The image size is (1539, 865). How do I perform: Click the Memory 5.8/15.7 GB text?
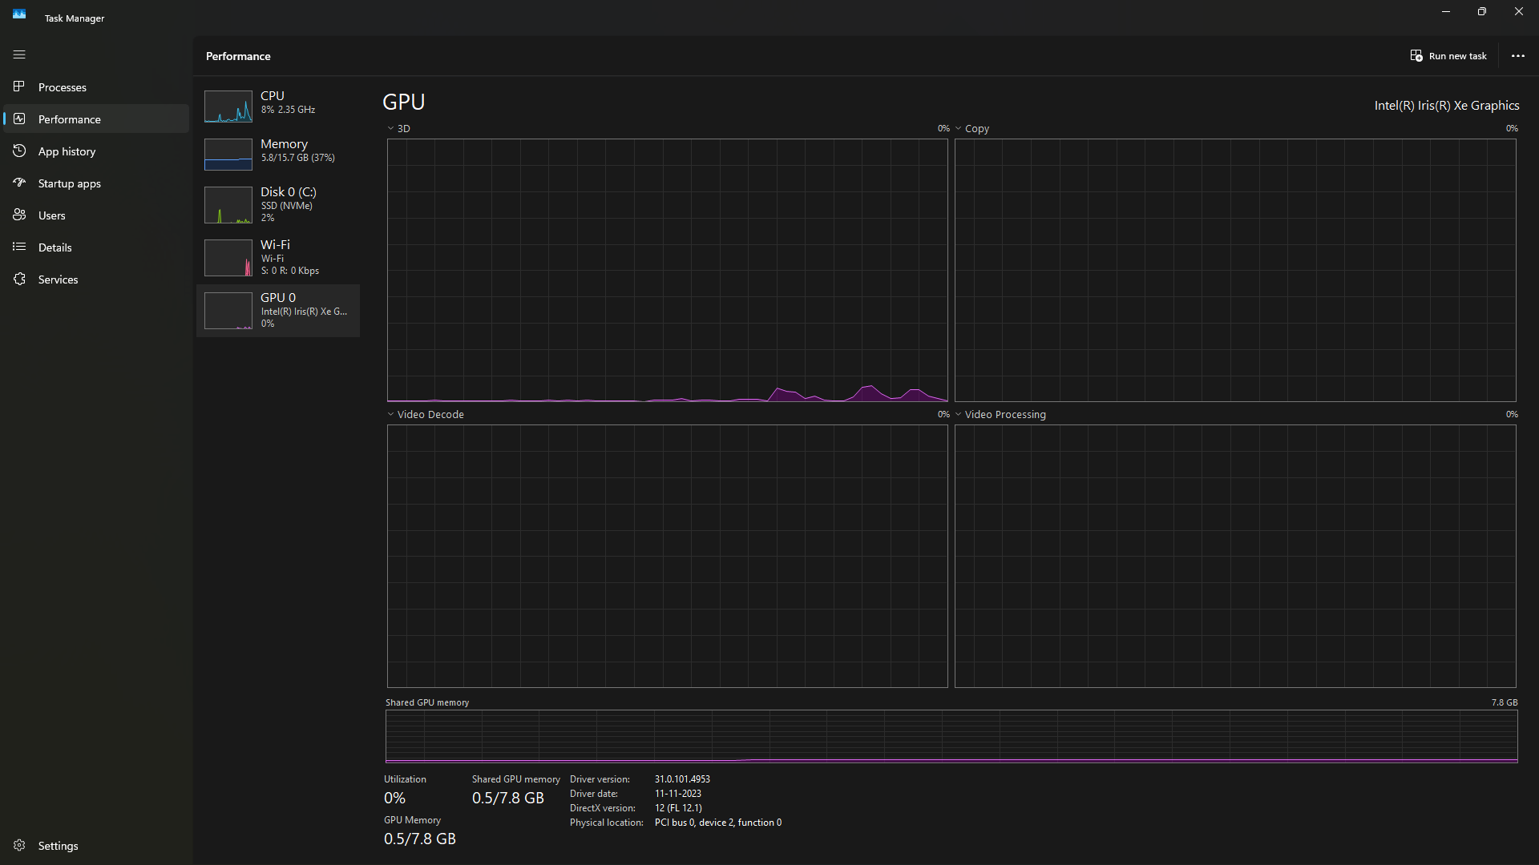(x=297, y=158)
